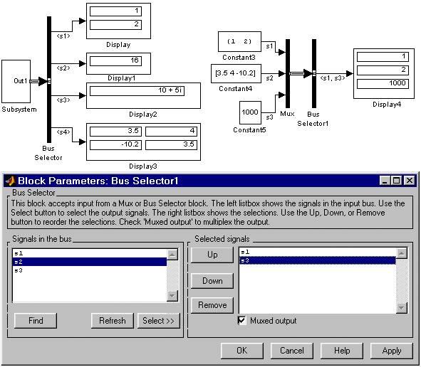Click the <s4> signal label
Image resolution: width=421 pixels, height=367 pixels.
coord(63,132)
